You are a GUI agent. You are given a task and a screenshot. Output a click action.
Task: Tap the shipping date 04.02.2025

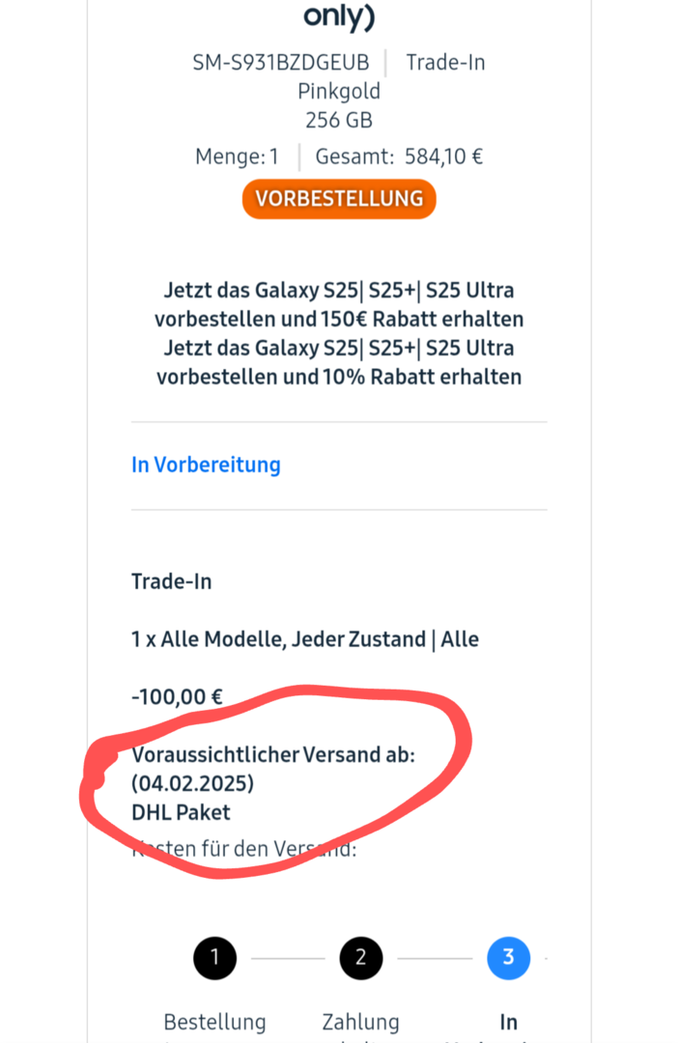pos(193,783)
